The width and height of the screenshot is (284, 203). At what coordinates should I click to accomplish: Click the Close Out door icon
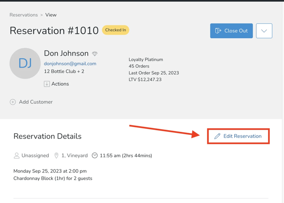point(218,31)
